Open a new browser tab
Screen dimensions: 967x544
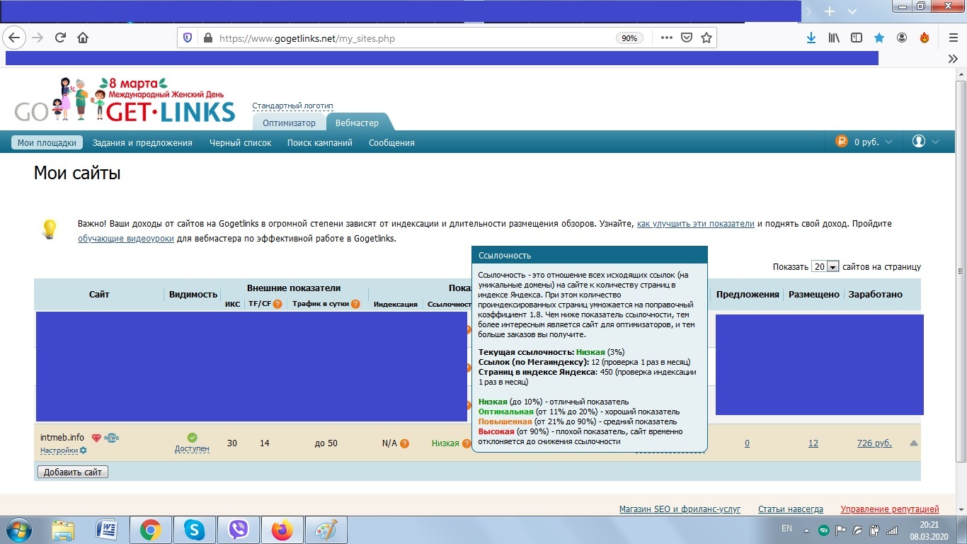tap(830, 11)
